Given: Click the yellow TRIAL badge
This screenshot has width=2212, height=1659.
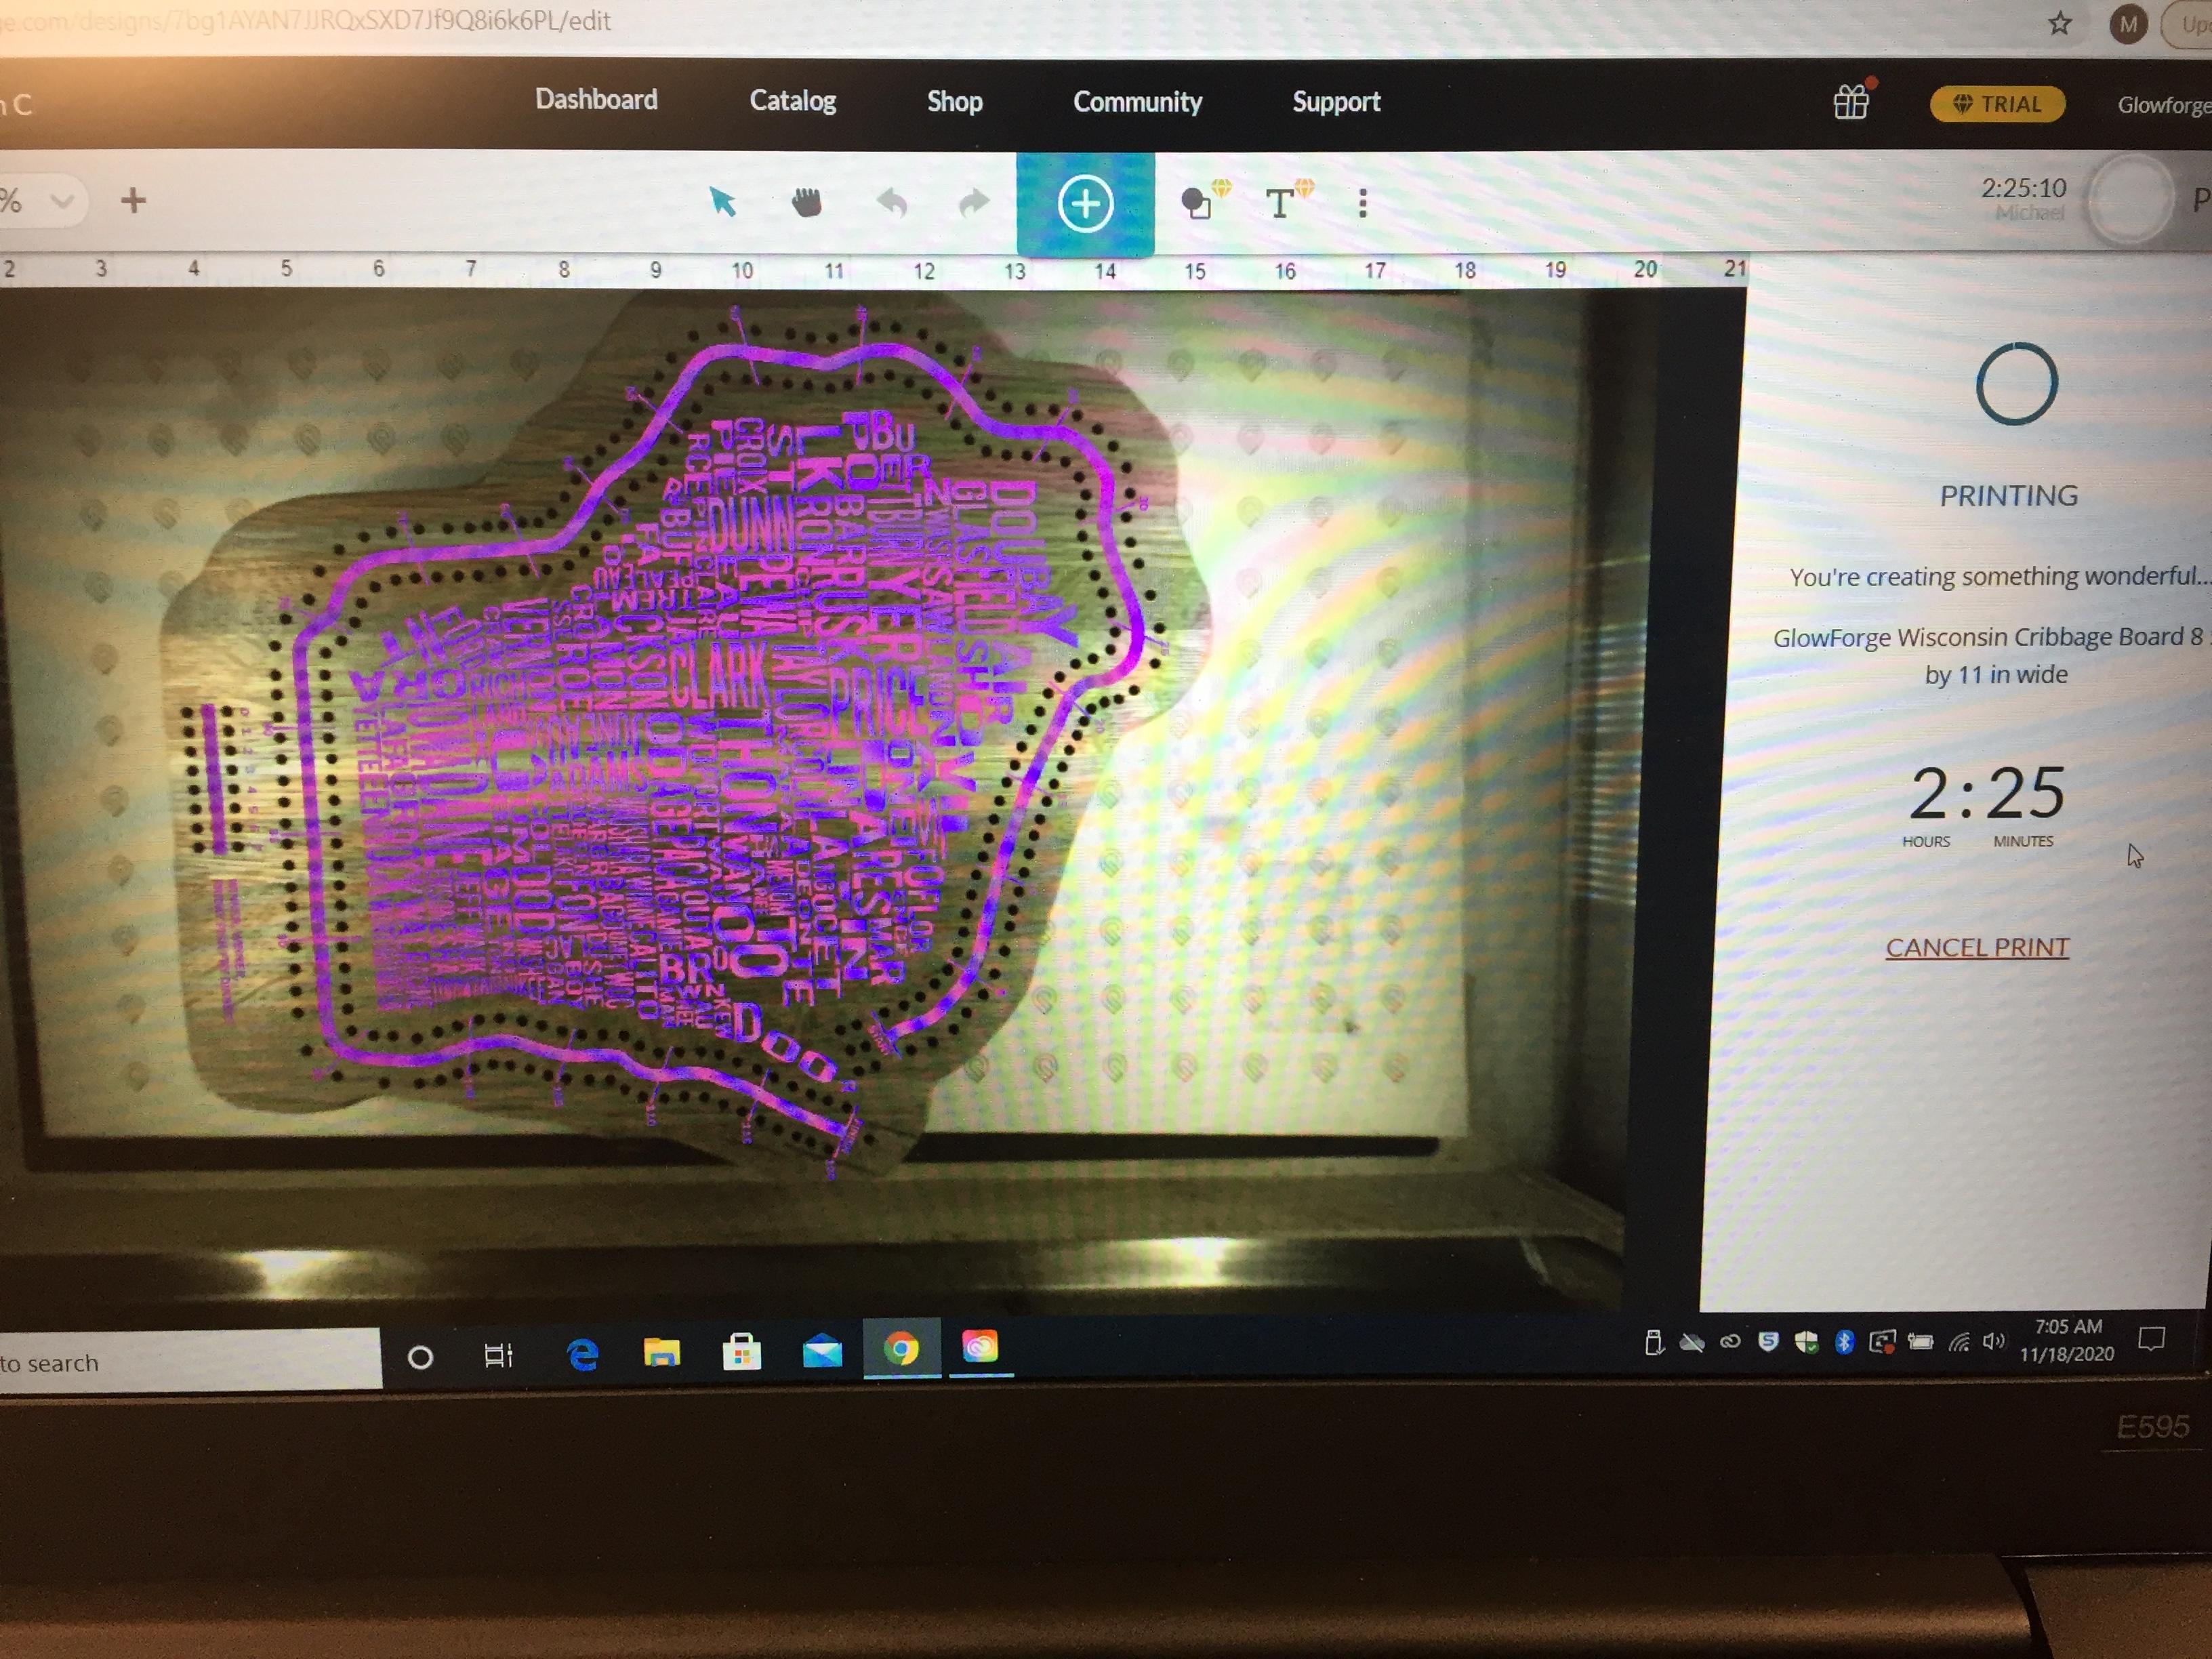Looking at the screenshot, I should (x=1996, y=104).
